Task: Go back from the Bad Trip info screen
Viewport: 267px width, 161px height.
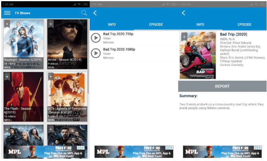Action: [183, 13]
